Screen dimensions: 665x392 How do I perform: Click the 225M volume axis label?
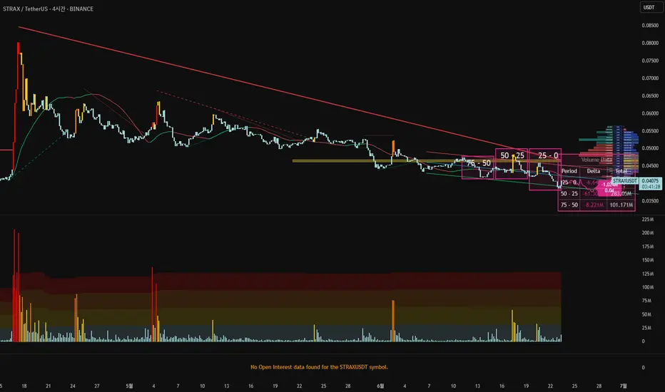648,220
